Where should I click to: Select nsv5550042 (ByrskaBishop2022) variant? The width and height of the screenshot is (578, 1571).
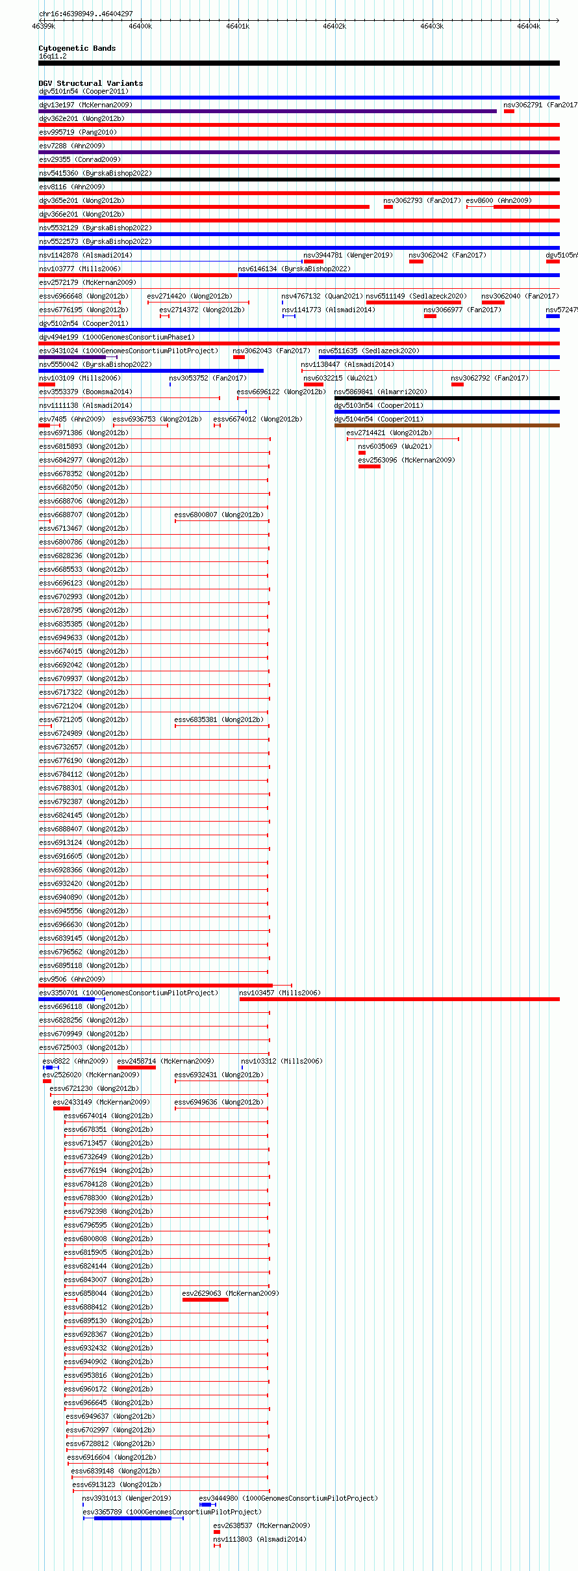coord(151,371)
